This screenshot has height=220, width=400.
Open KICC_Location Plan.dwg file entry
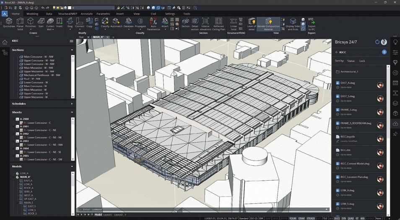click(358, 179)
